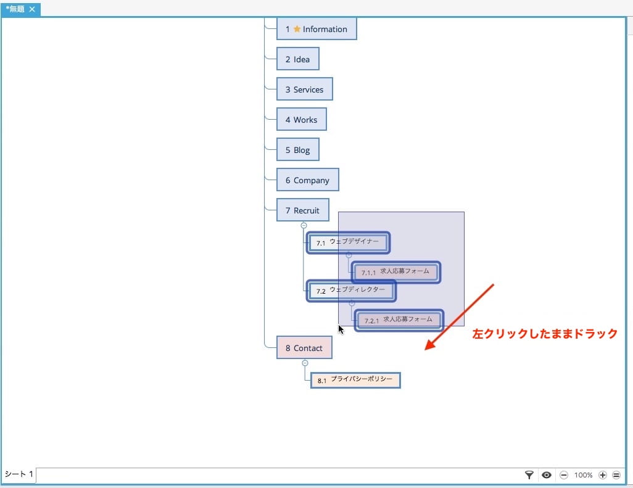Select the 6 Company topic

tap(308, 180)
